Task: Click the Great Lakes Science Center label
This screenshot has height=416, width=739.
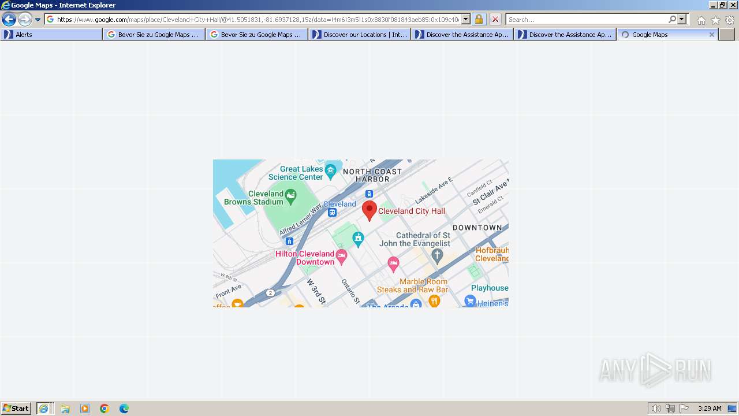Action: [x=296, y=173]
